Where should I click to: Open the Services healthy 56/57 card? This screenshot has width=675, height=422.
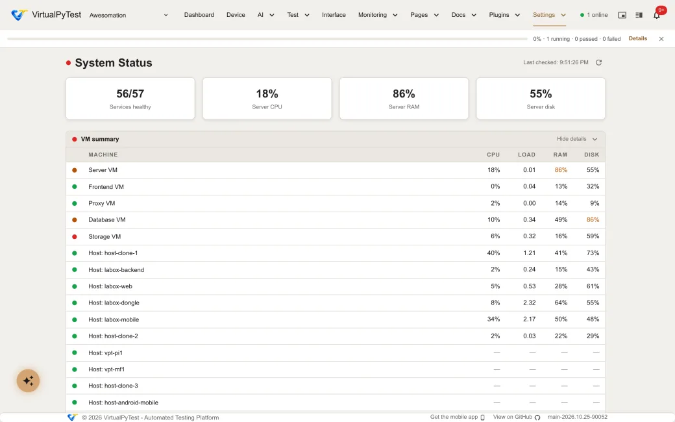tap(130, 99)
